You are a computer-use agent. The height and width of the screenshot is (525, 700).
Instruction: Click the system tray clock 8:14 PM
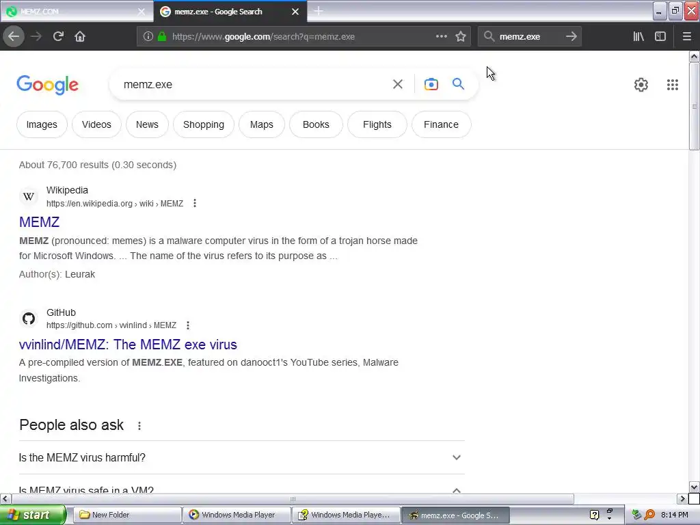(675, 515)
